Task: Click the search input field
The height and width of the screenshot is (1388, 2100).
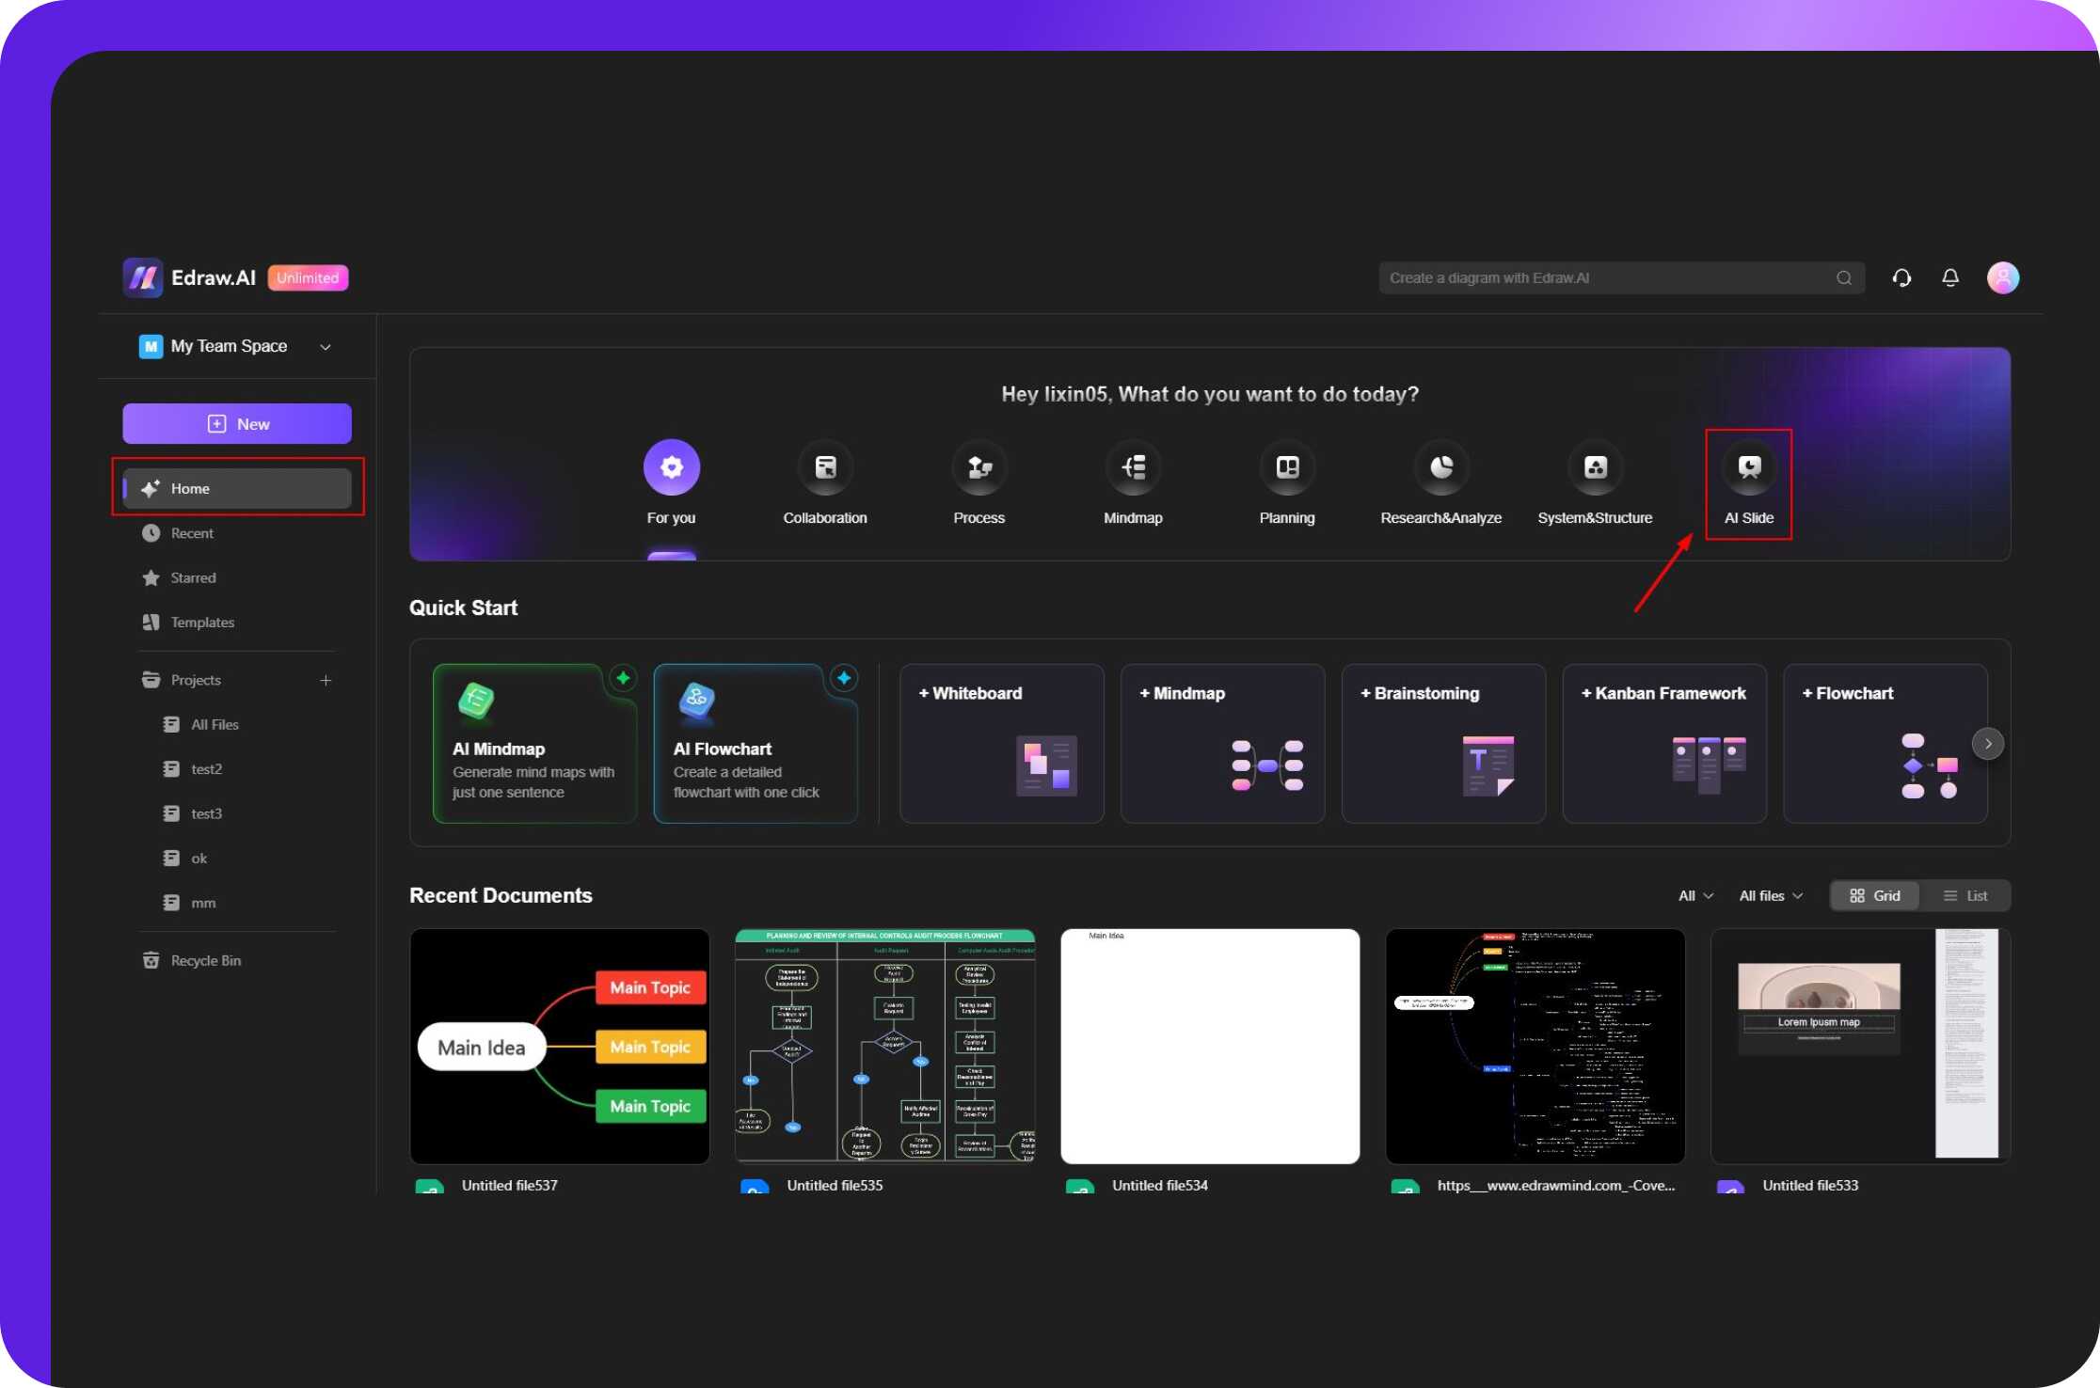Action: tap(1604, 277)
